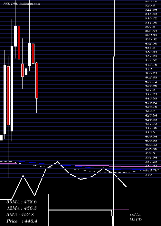Click the 447.44 price axis label

pyautogui.click(x=151, y=94)
